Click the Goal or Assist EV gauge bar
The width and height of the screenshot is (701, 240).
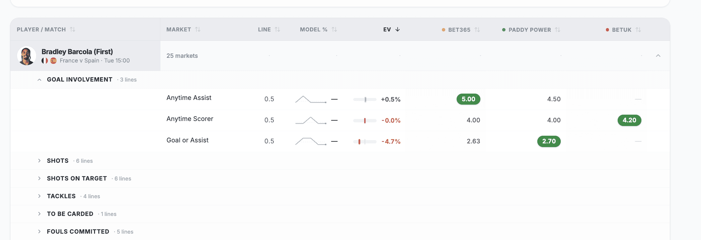pyautogui.click(x=365, y=141)
